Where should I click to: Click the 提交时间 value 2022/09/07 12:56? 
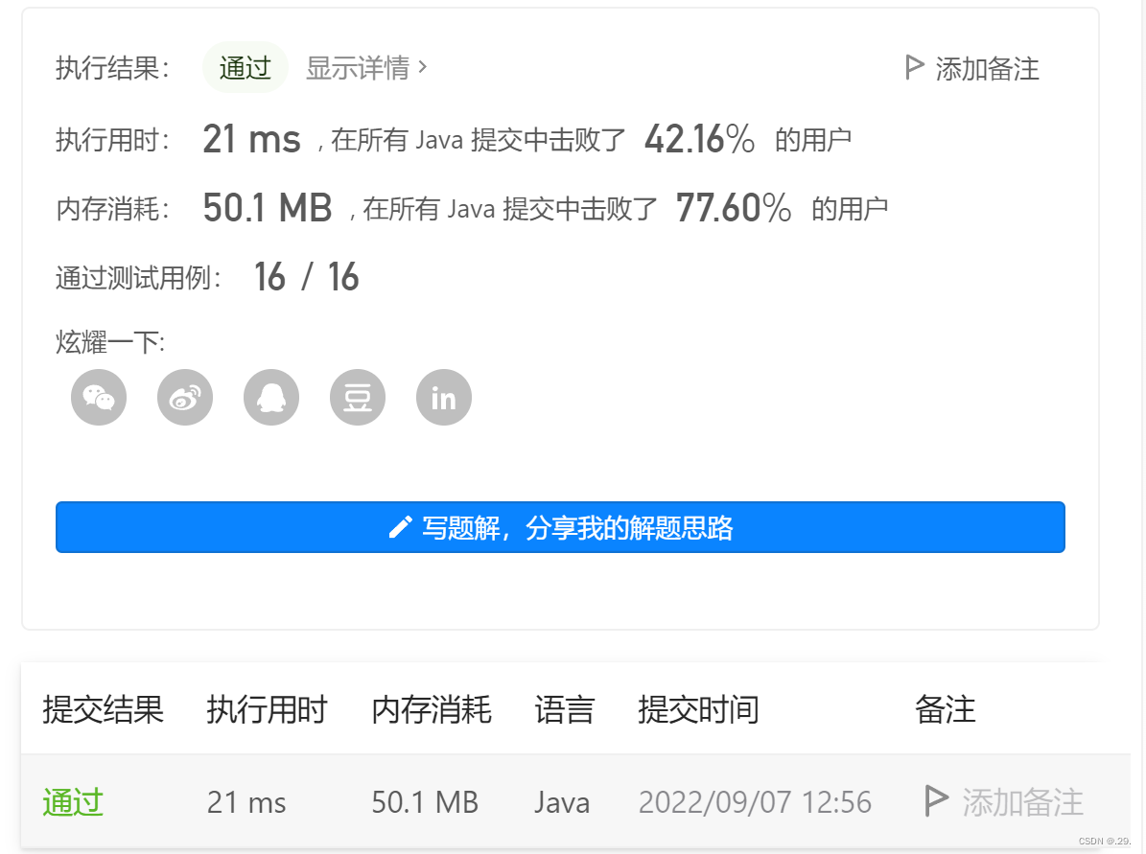[x=756, y=801]
